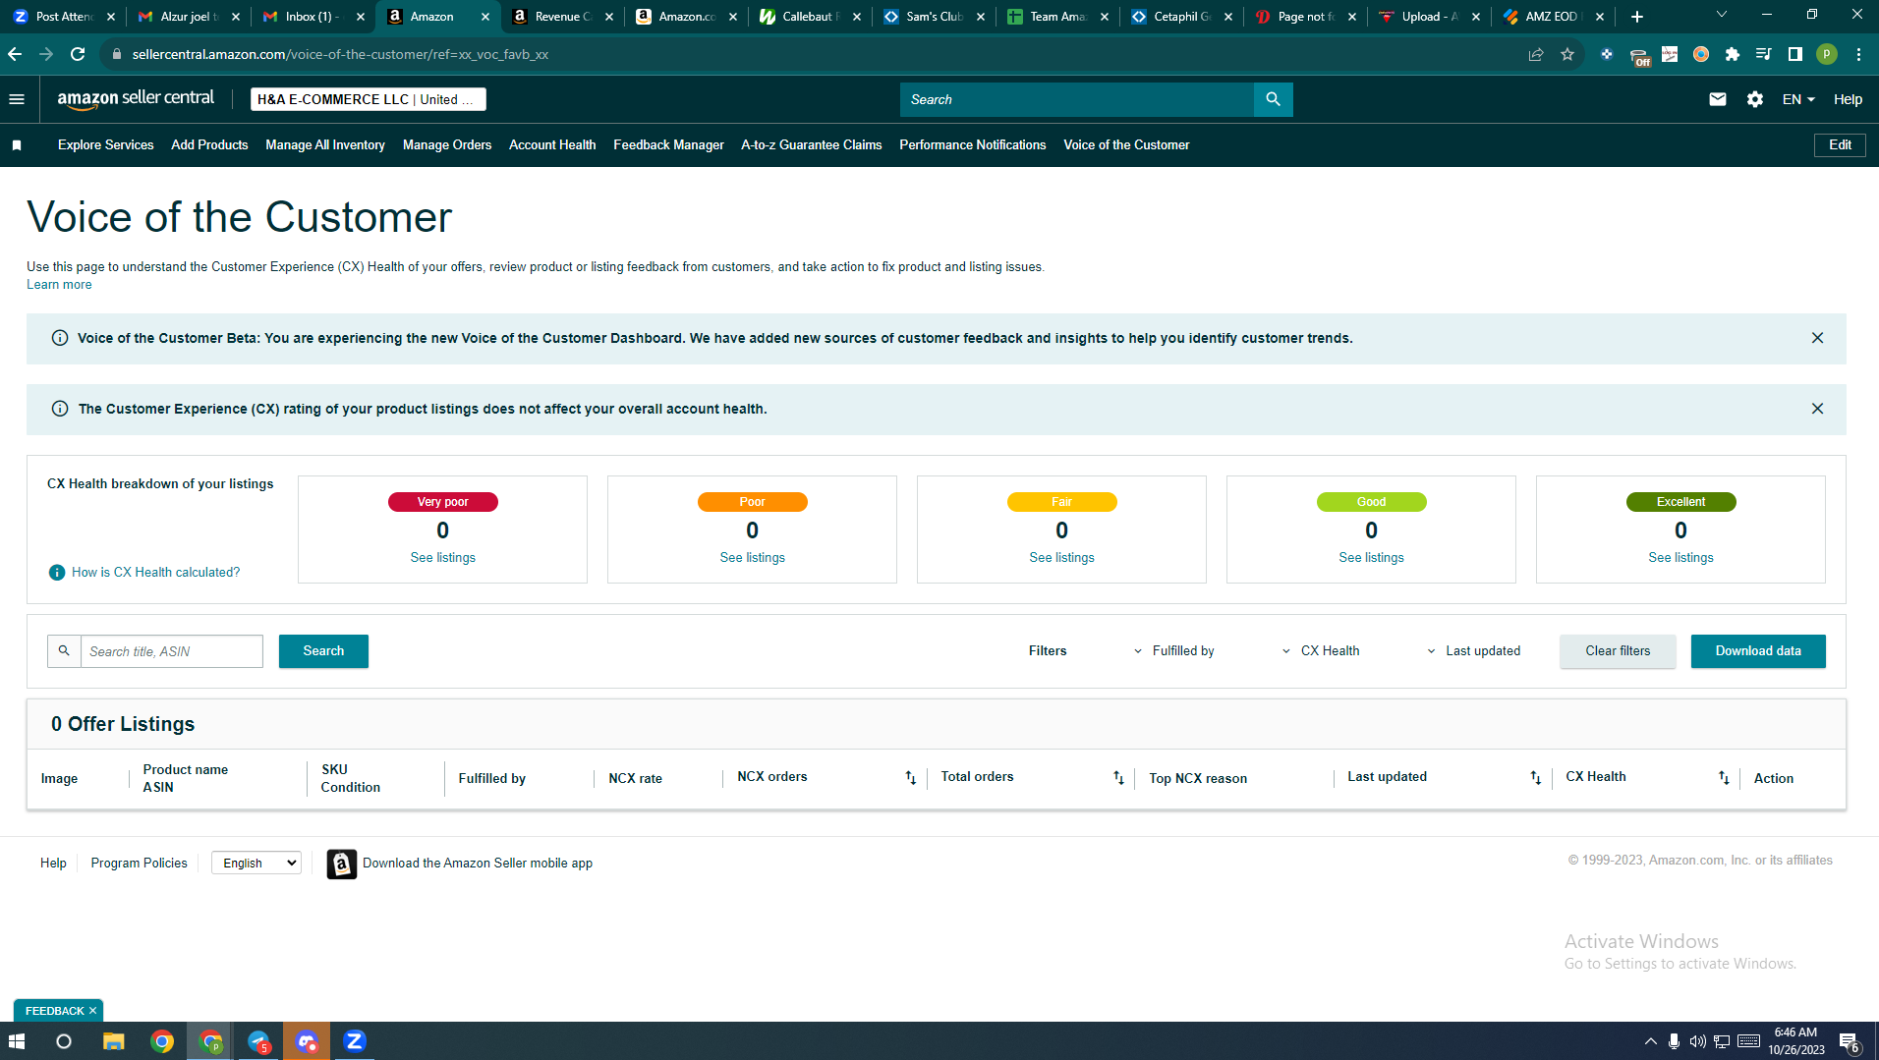Open How is CX Health calculated link
Image resolution: width=1879 pixels, height=1060 pixels.
[x=155, y=573]
